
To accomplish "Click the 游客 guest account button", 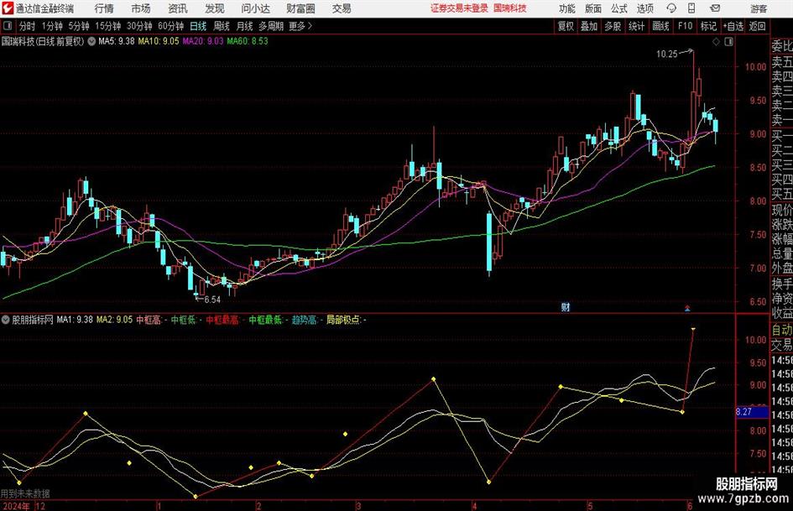I will [x=759, y=8].
